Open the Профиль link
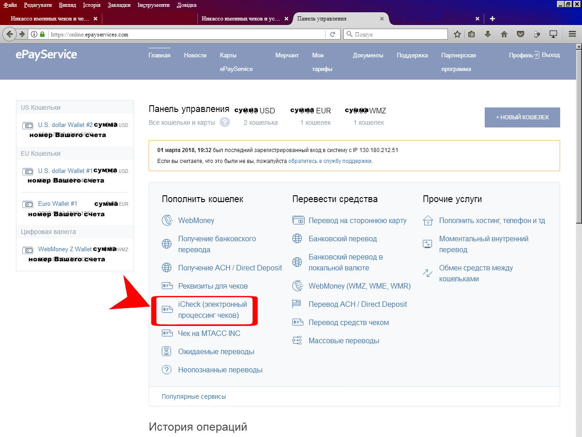This screenshot has height=437, width=582. [521, 55]
